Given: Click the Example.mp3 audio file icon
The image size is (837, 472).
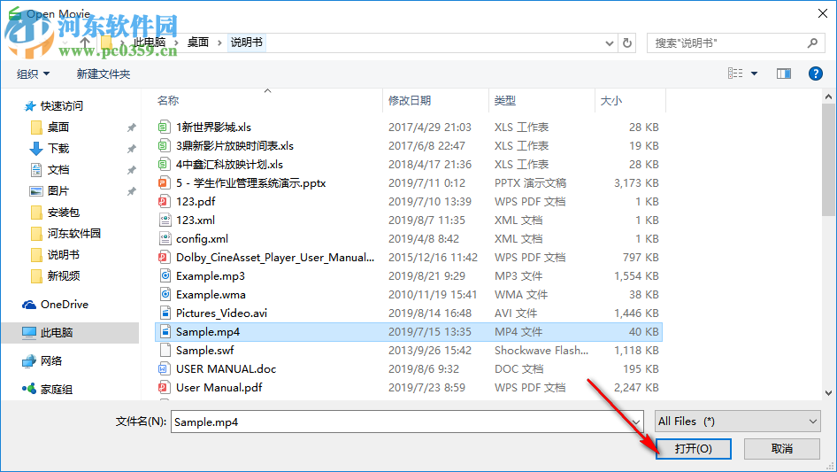Looking at the screenshot, I should point(165,275).
